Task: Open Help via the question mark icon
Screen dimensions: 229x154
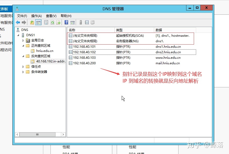Action: (x=66, y=22)
